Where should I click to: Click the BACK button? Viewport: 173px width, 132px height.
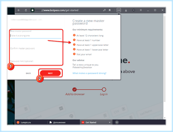[x=28, y=73]
